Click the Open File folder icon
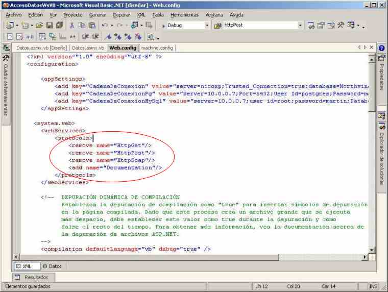 [39, 25]
